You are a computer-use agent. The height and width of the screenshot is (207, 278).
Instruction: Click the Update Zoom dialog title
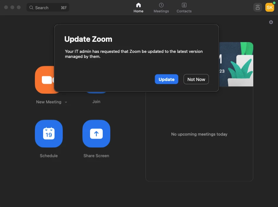click(88, 39)
